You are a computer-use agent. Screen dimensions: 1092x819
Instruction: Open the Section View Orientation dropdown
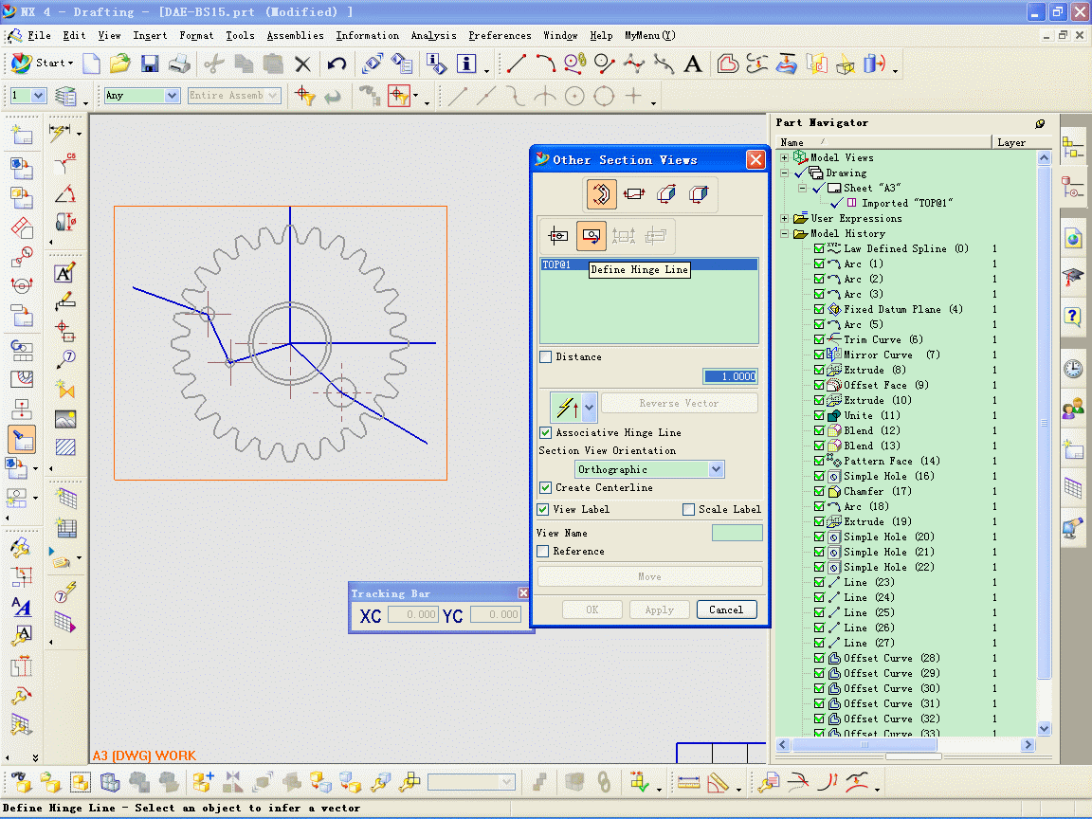click(716, 469)
